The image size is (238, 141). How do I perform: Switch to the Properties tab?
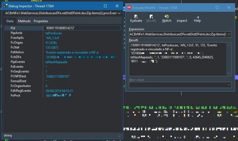(41, 21)
